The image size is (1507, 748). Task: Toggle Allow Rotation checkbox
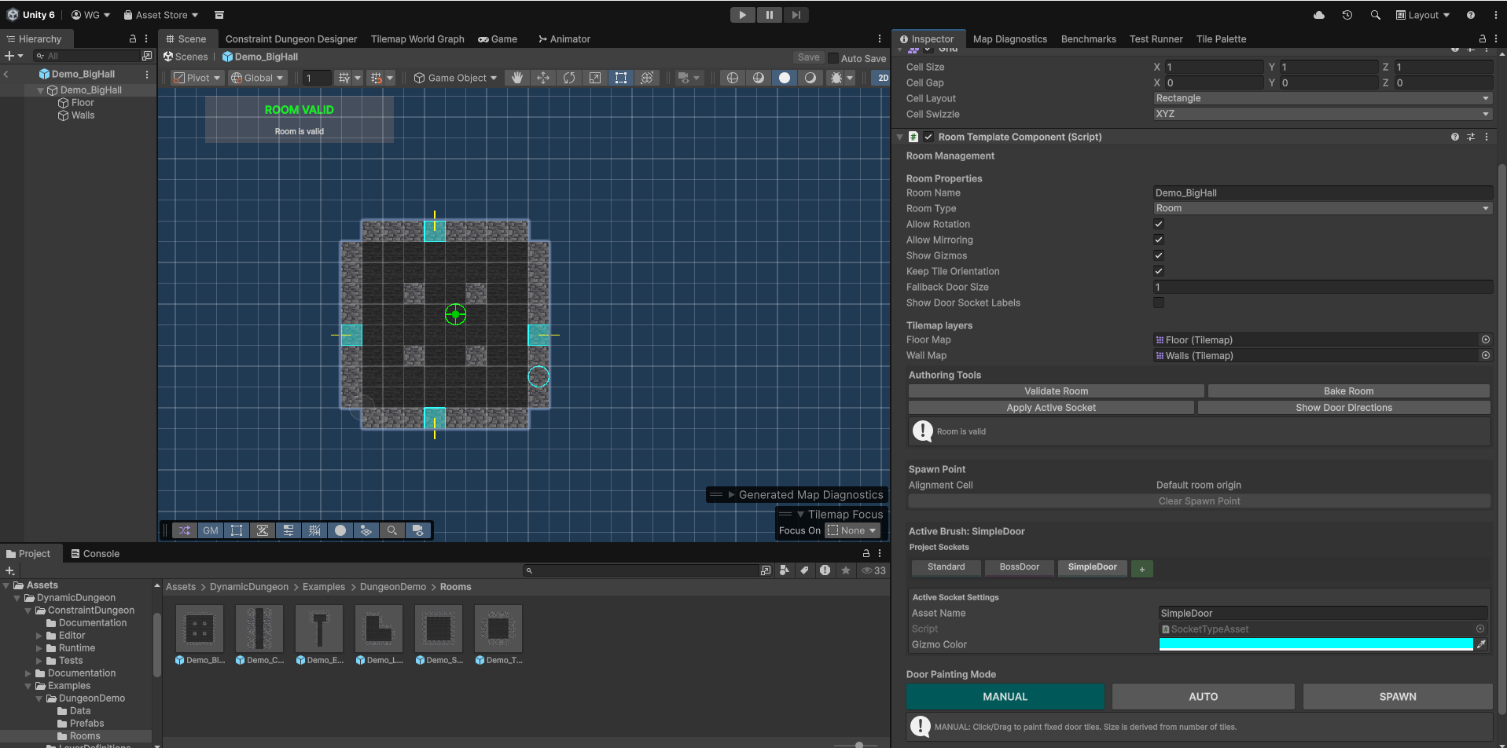1159,224
